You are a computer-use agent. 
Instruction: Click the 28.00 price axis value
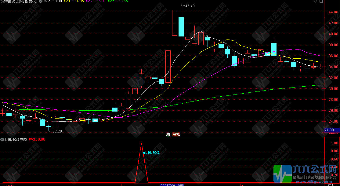pos(334,100)
